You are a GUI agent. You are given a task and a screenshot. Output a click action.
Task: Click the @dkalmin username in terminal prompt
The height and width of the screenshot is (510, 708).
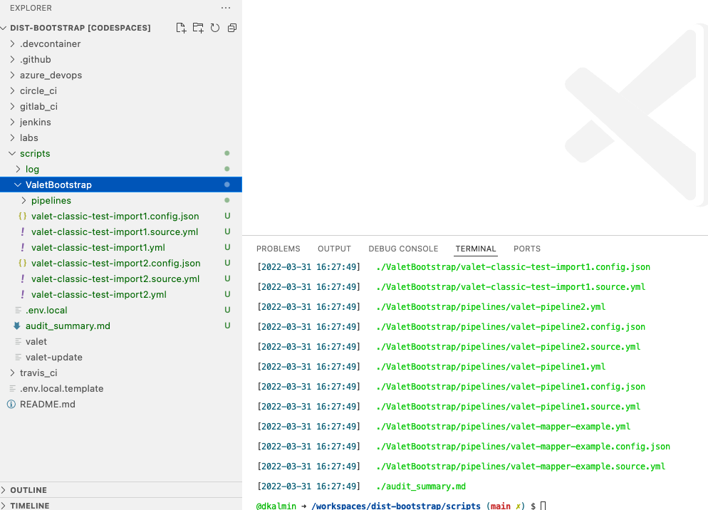(x=276, y=506)
